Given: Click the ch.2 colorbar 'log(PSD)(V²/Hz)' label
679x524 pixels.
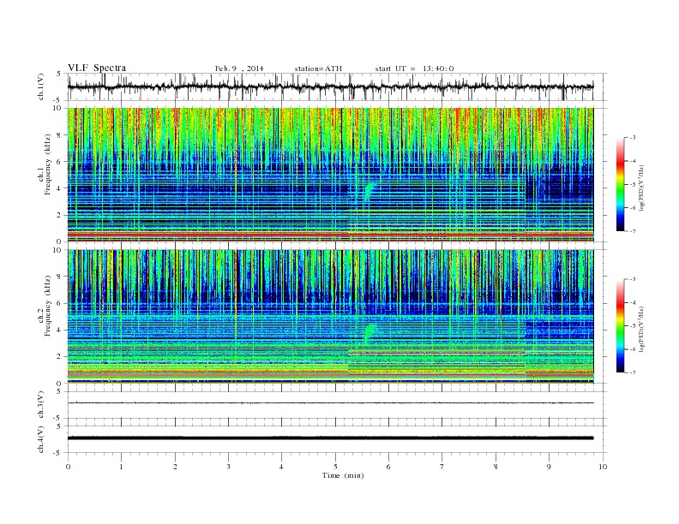Looking at the screenshot, I should pos(641,328).
